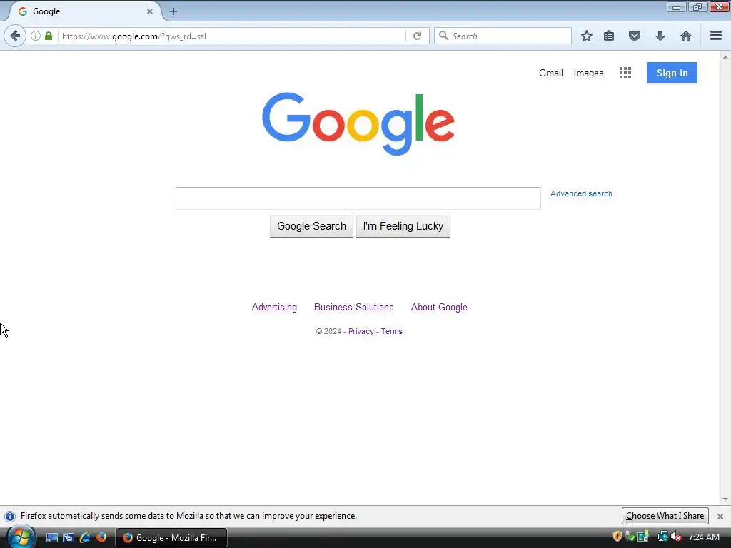The width and height of the screenshot is (731, 548).
Task: Click scrollbar up arrow
Action: (x=725, y=57)
